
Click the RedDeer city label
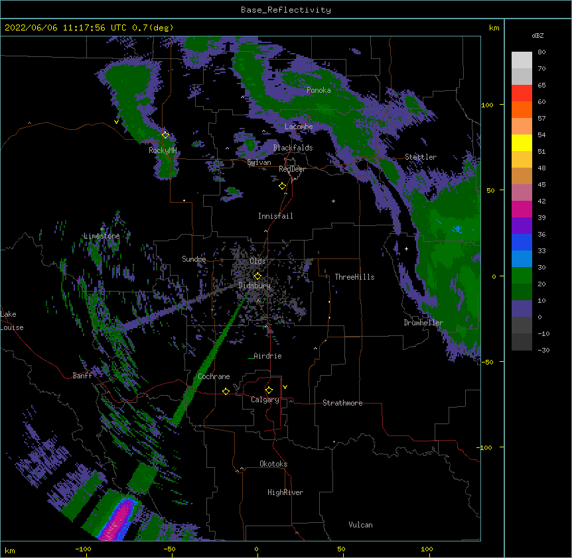[x=292, y=169]
